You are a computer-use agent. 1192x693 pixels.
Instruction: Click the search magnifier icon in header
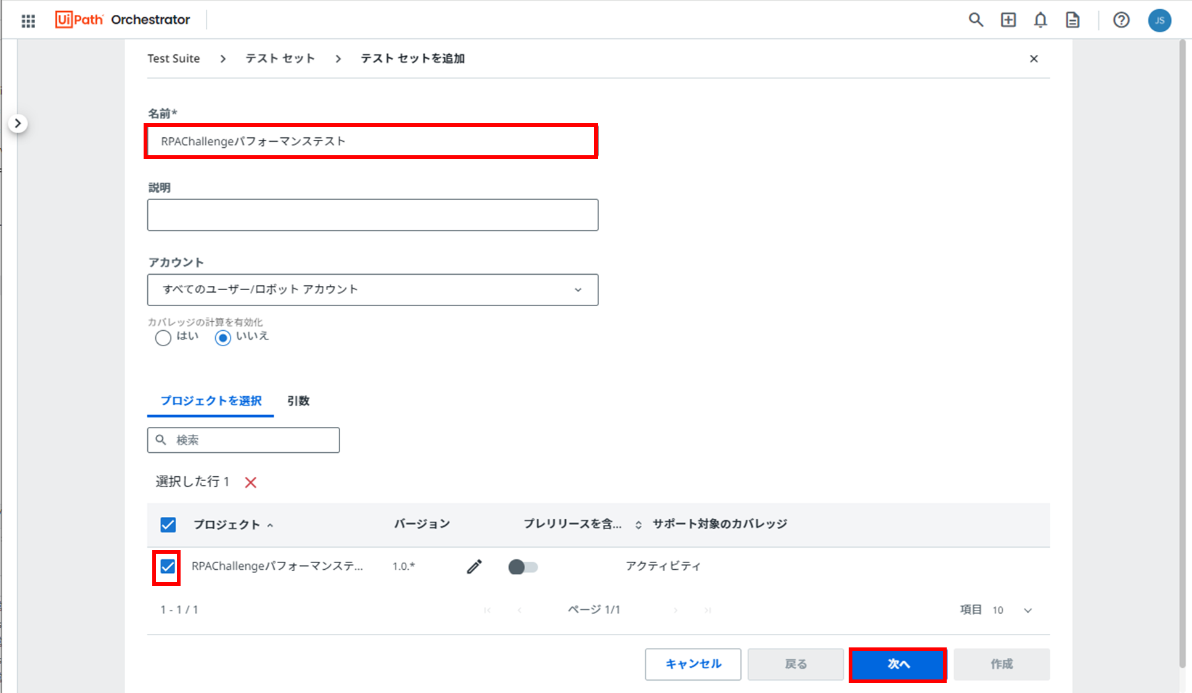pyautogui.click(x=975, y=20)
